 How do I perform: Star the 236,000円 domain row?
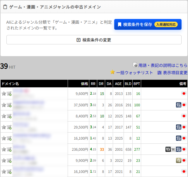4,149
